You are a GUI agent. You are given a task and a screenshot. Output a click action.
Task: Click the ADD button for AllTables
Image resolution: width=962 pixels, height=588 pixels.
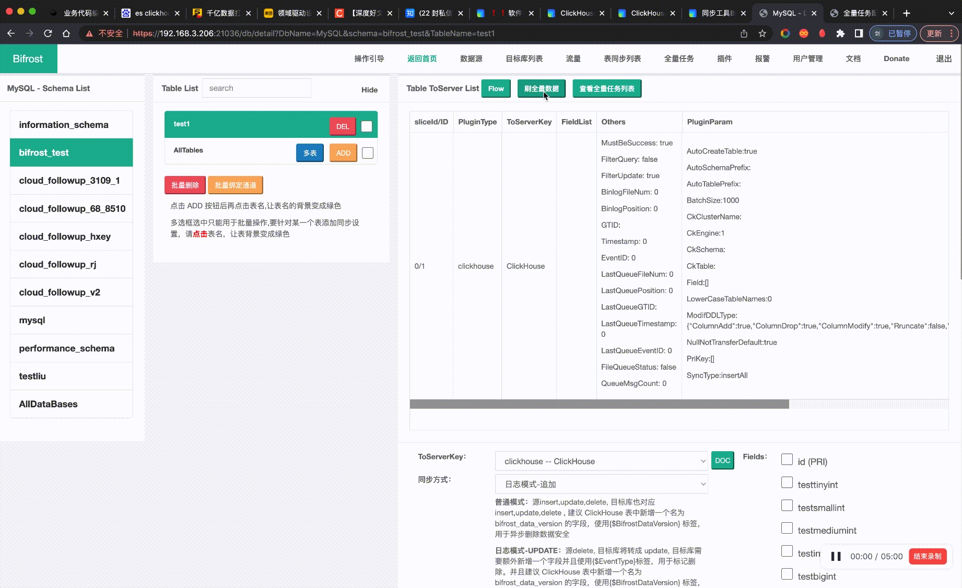point(343,153)
